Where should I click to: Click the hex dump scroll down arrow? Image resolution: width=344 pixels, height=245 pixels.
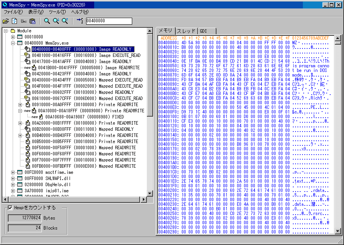click(338, 231)
